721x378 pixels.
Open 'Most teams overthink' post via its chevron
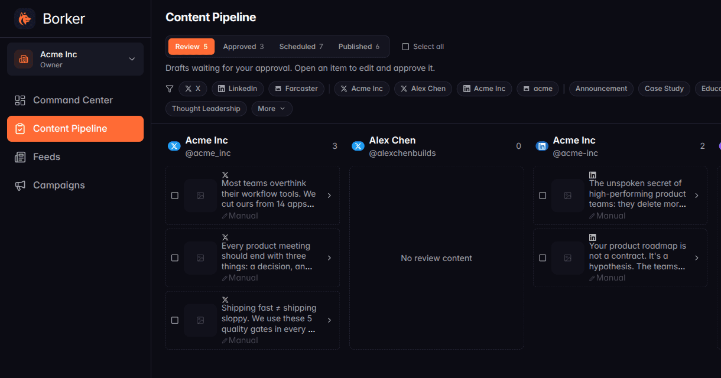[329, 195]
